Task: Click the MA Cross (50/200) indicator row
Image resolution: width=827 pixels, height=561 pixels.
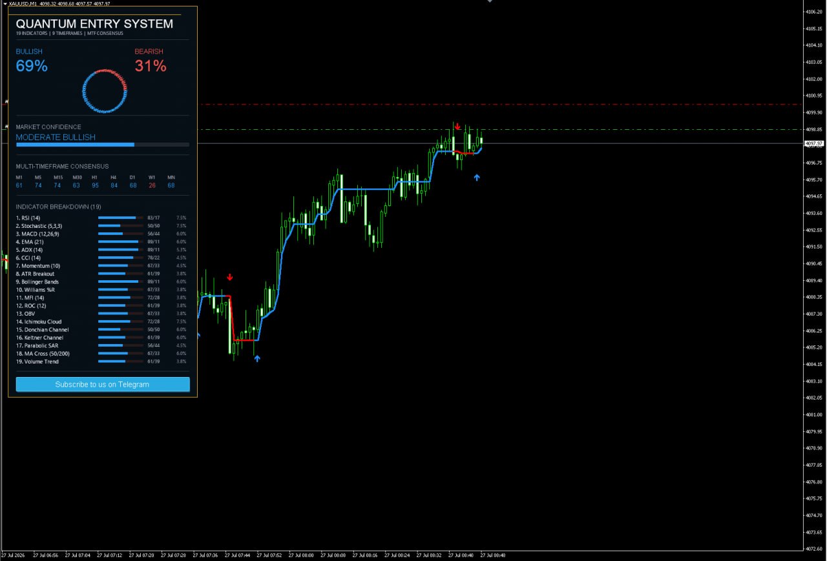Action: pyautogui.click(x=101, y=353)
